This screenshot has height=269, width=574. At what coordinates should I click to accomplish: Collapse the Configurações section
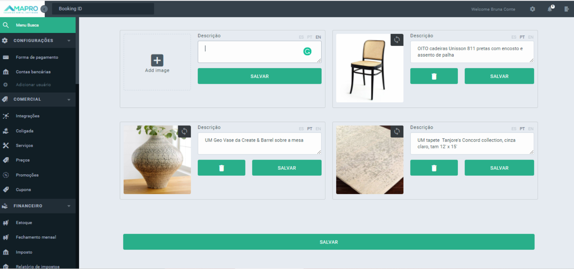[69, 41]
